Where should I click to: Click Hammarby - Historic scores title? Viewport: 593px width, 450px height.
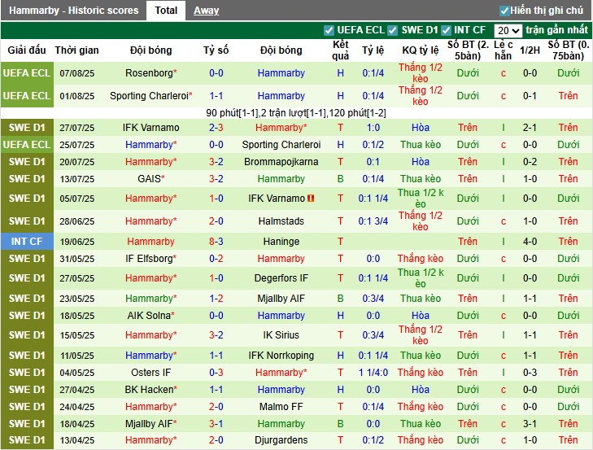coord(74,11)
